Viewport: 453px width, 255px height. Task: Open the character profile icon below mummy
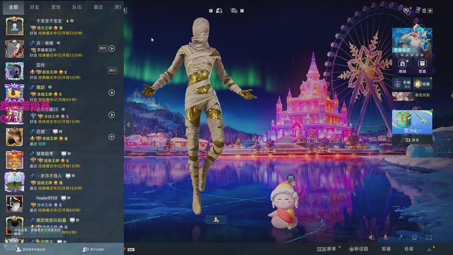216,220
